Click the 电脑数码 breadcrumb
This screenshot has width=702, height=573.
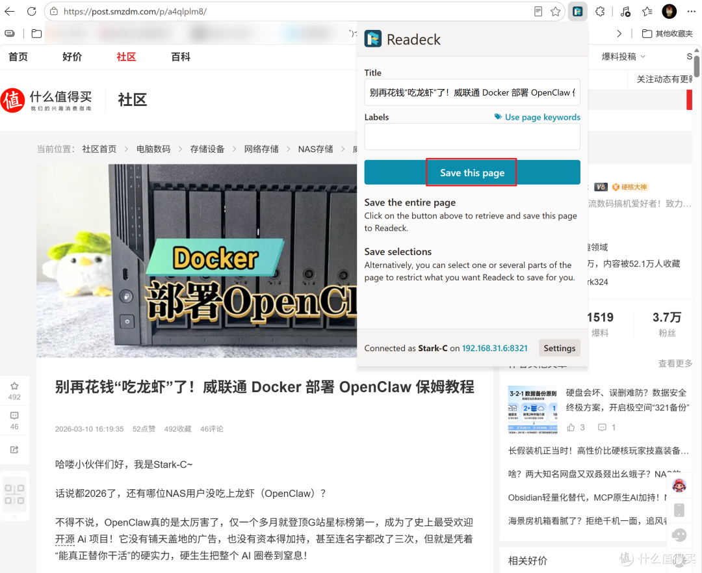(153, 149)
